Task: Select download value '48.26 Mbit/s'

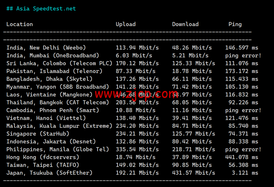Action: tap(192, 48)
